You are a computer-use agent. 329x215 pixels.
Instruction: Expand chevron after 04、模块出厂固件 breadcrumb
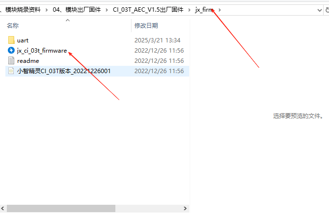[x=107, y=10]
